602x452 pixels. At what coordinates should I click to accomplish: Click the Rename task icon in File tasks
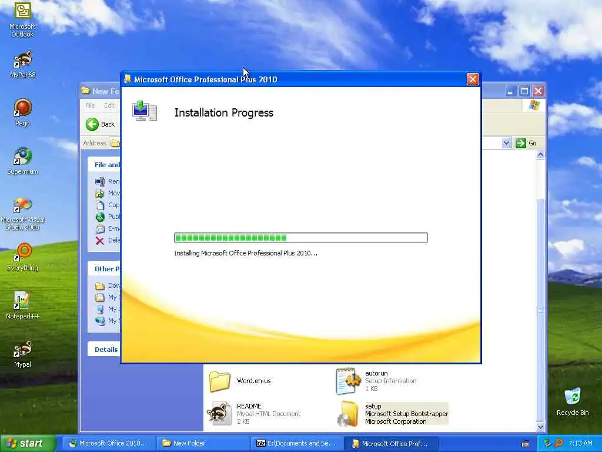coord(100,181)
